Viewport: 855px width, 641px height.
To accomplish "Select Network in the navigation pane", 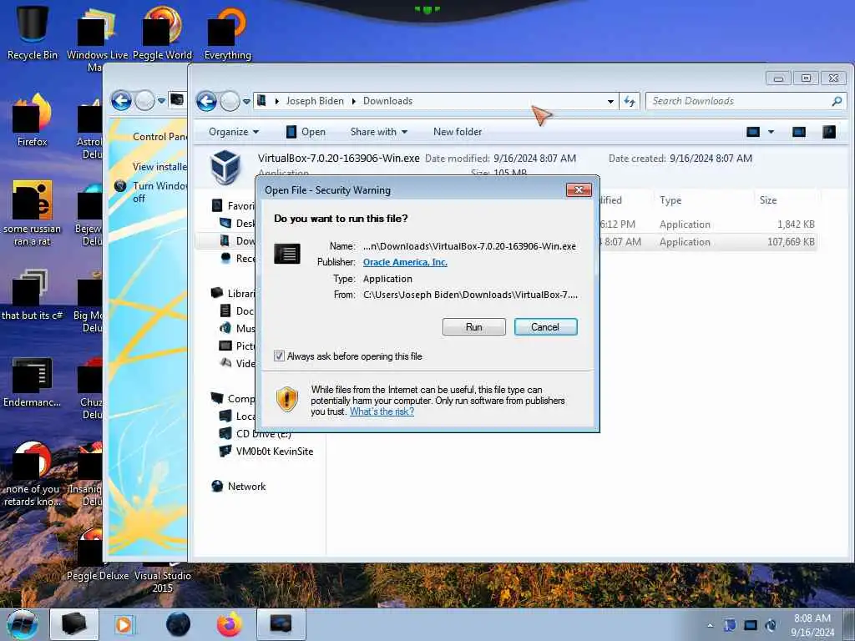I will pyautogui.click(x=246, y=487).
